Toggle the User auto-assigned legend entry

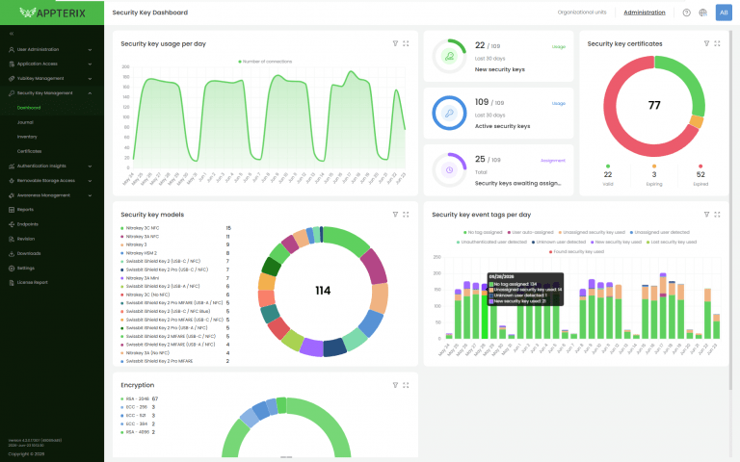[x=531, y=232]
